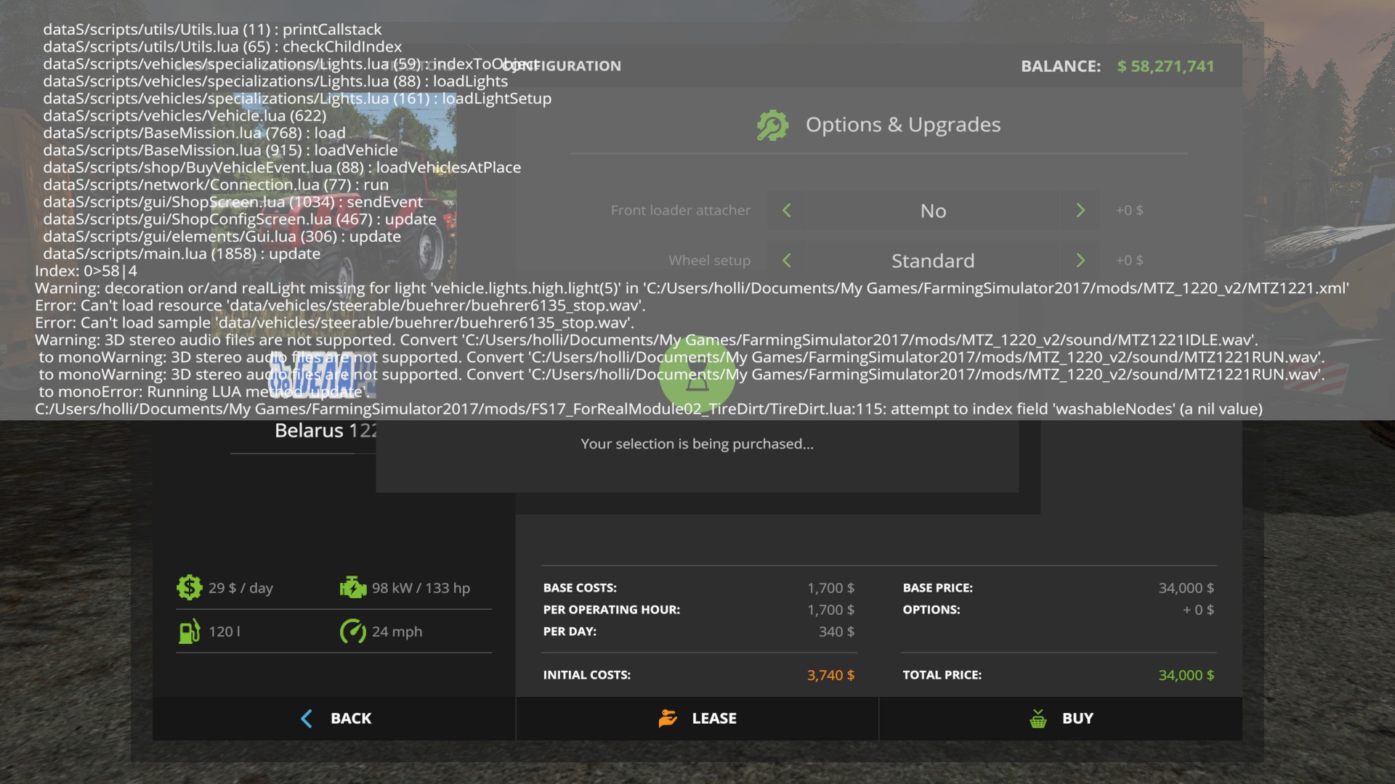
Task: Click the balance amount $ 58,271,741
Action: tap(1166, 66)
